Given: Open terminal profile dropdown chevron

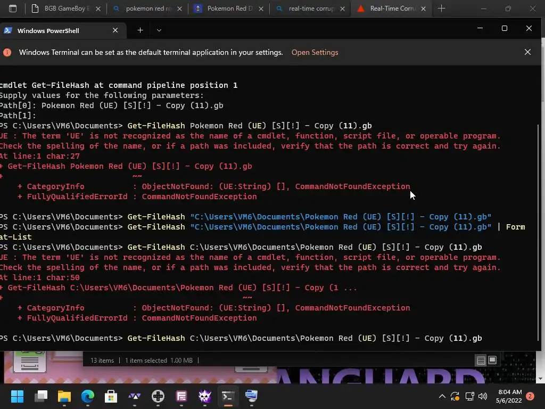Looking at the screenshot, I should 159,30.
